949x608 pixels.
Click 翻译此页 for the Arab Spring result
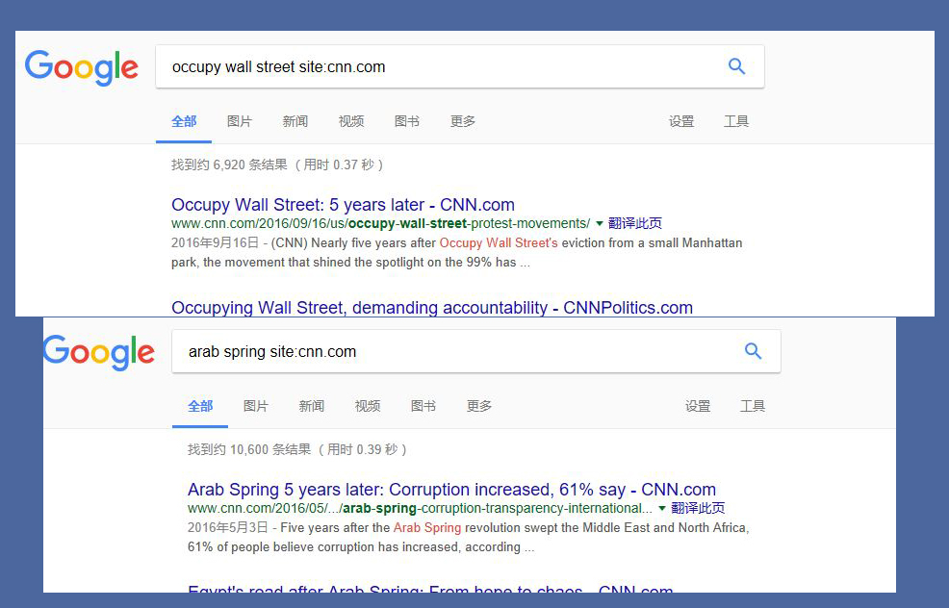coord(698,508)
